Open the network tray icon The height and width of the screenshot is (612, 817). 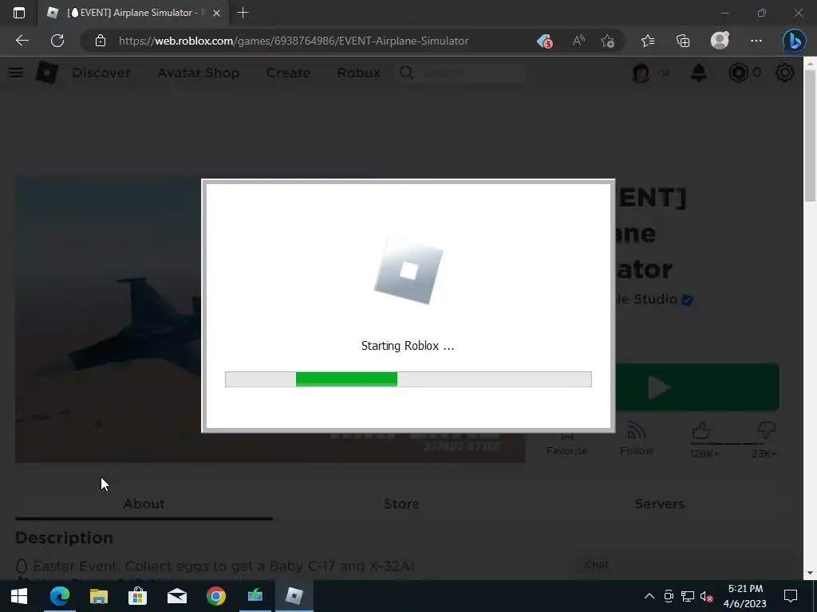688,596
